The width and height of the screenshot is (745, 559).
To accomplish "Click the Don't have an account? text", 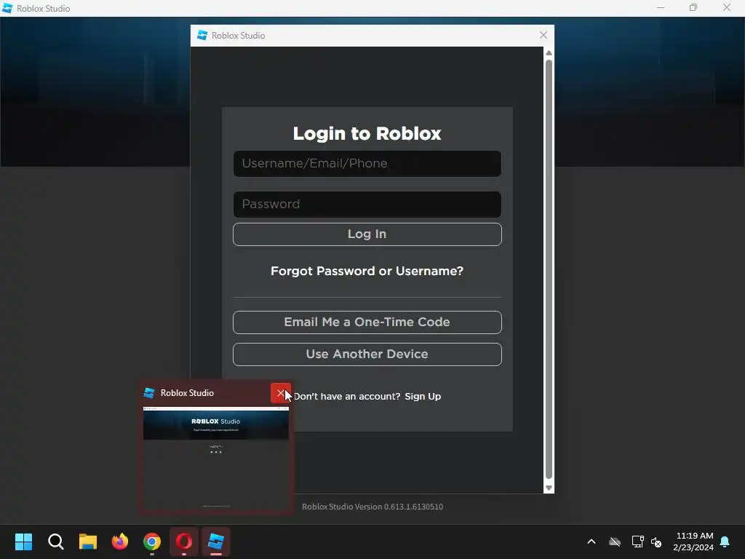I will click(x=347, y=397).
